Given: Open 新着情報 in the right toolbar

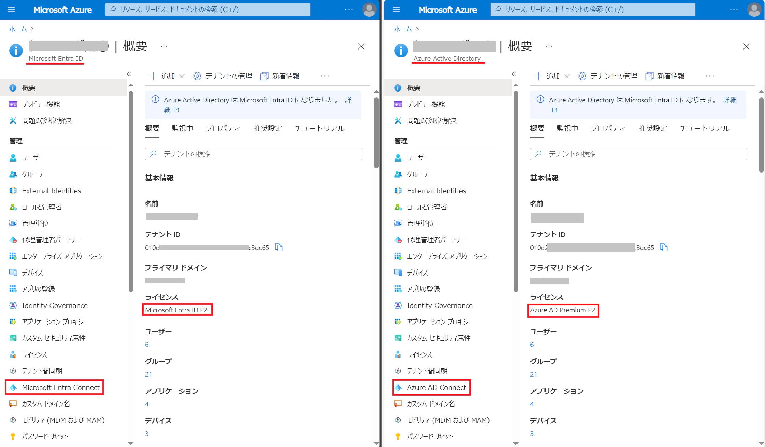Looking at the screenshot, I should tap(665, 76).
